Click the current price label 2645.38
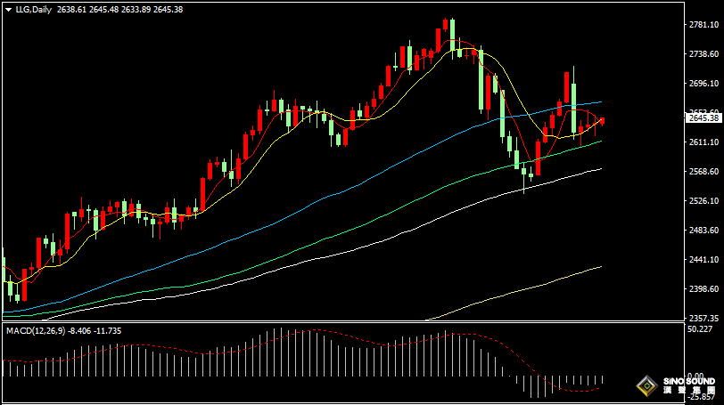 703,118
